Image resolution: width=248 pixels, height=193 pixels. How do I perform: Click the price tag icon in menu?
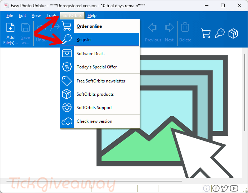click(x=67, y=81)
